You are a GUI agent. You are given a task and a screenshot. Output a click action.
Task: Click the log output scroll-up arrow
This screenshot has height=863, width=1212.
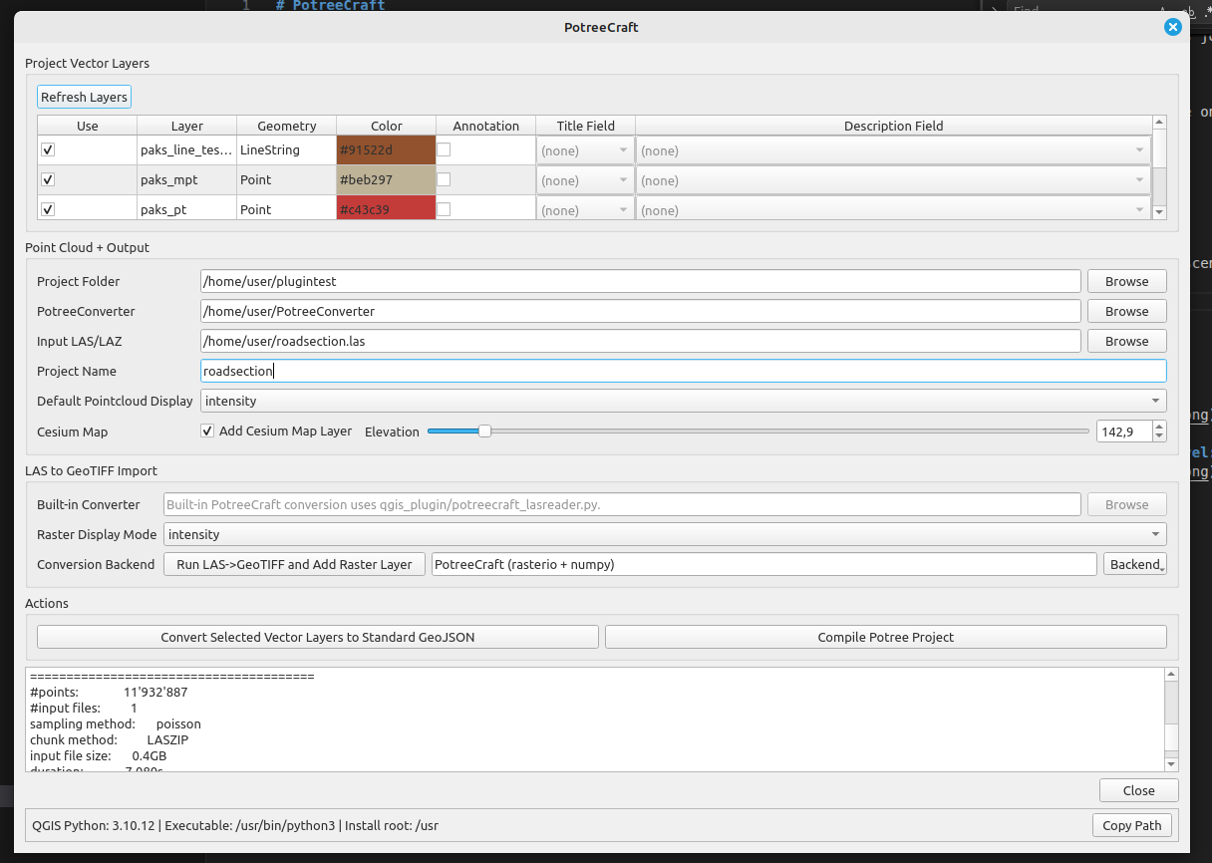click(x=1171, y=675)
